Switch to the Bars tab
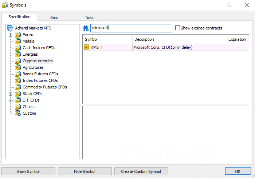This screenshot has height=178, width=255. [x=55, y=17]
